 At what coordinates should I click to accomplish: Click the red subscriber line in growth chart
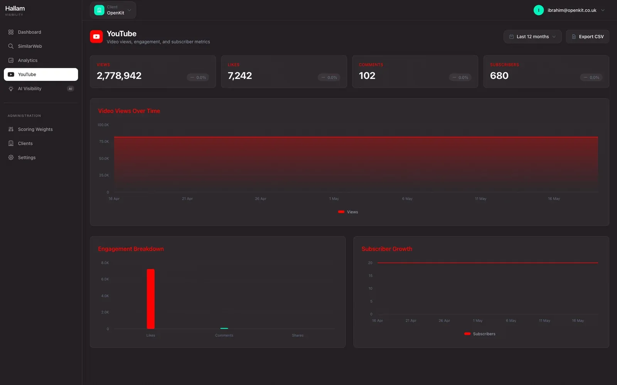pos(487,263)
